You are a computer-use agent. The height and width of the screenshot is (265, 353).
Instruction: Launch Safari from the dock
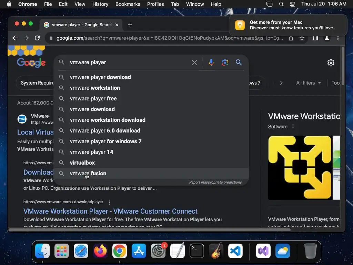click(x=81, y=251)
